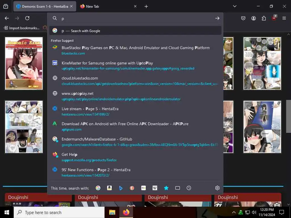Screen dimensions: 291x218
Task: Open the BlueStacks bluestacks.com suggestion
Action: pyautogui.click(x=135, y=50)
